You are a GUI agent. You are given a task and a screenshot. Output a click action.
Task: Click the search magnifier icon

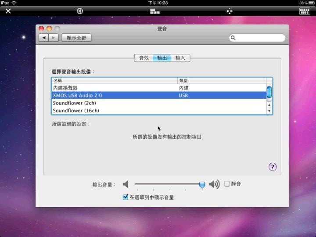coord(233,38)
